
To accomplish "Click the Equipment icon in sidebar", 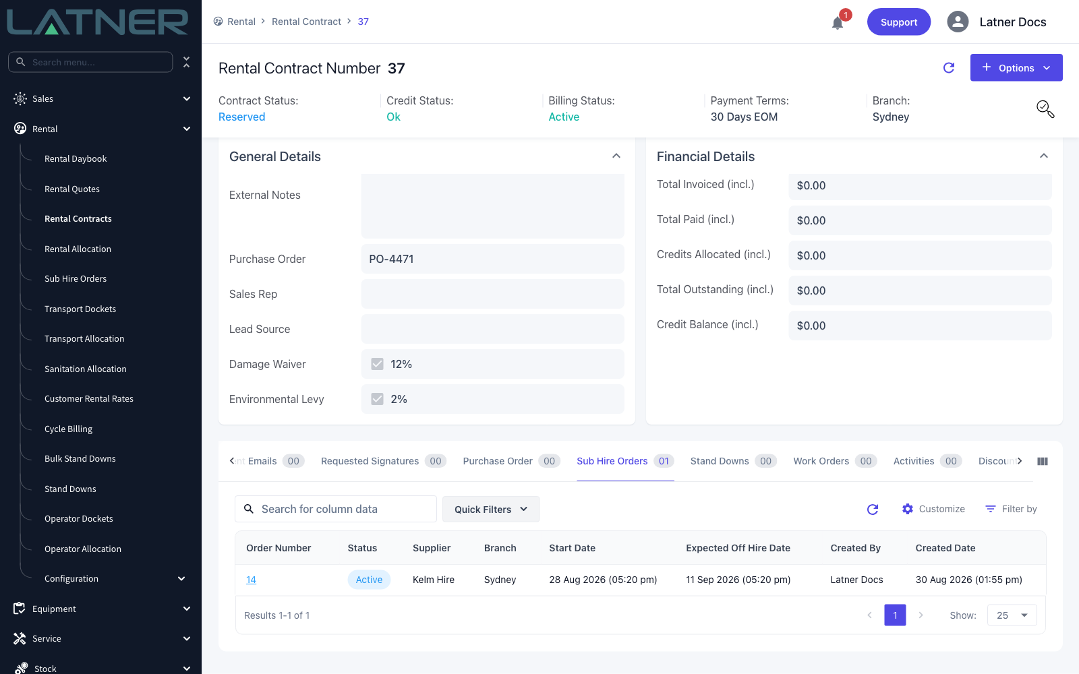I will [20, 609].
